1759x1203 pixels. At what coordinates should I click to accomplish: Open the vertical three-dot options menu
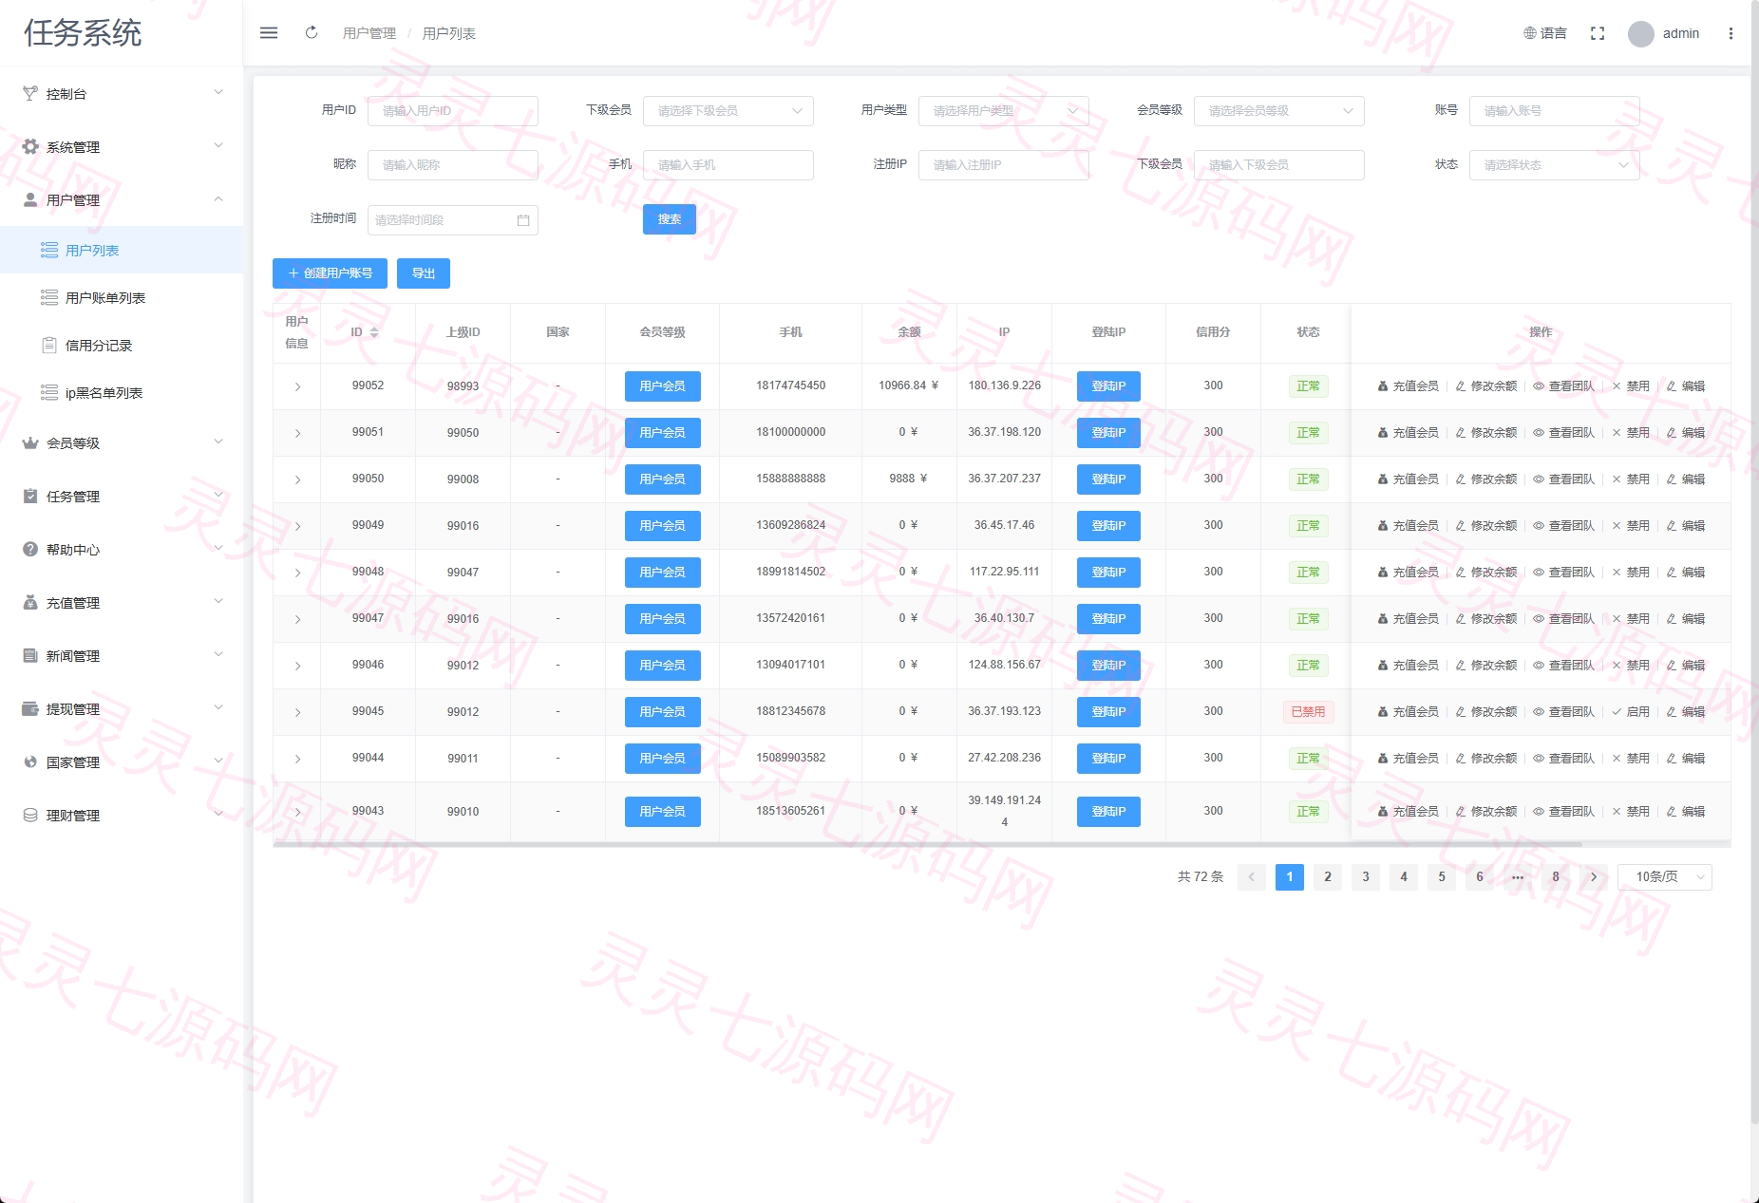(1731, 33)
